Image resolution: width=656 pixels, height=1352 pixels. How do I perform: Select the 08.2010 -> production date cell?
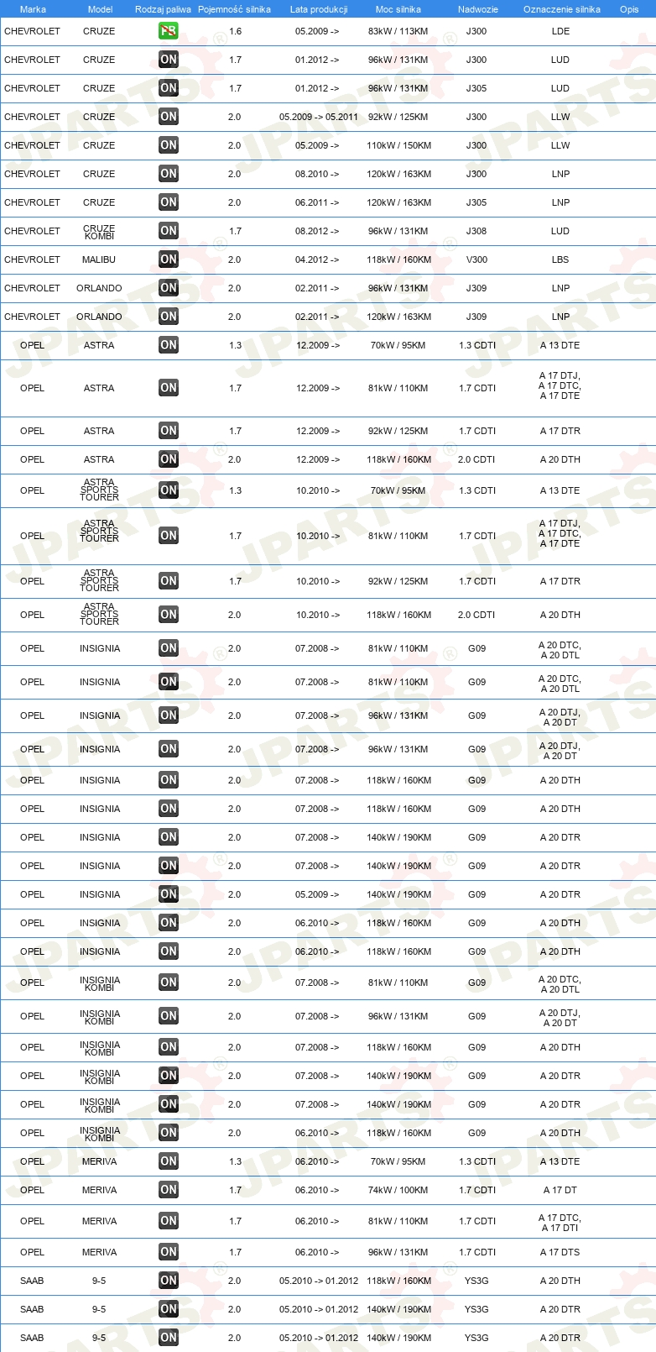pos(317,174)
